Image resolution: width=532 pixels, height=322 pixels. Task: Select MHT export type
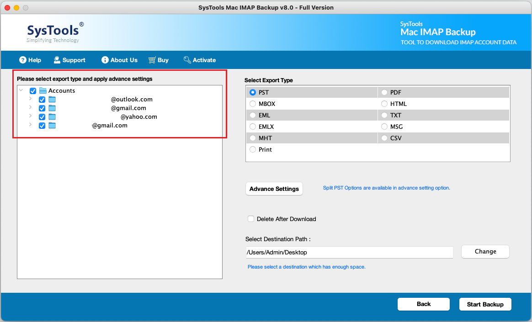252,138
